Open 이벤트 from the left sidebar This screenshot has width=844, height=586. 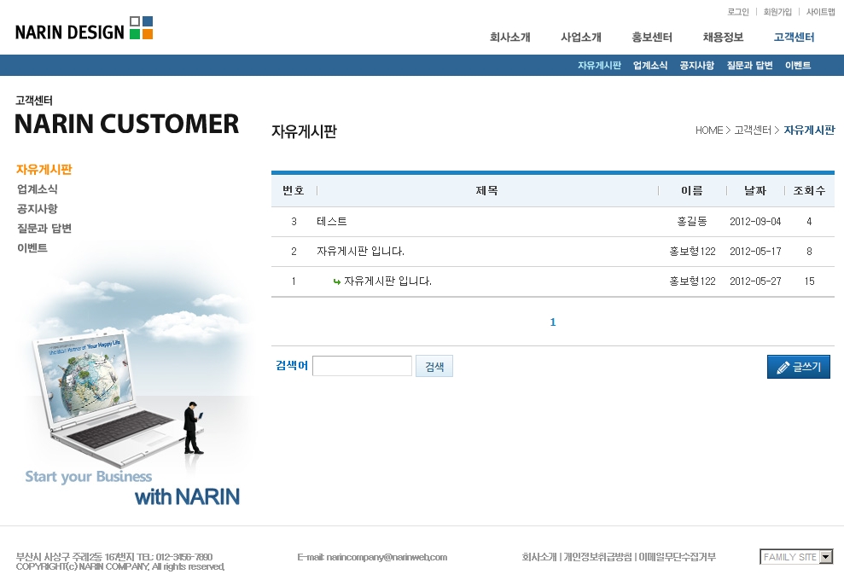pos(32,248)
